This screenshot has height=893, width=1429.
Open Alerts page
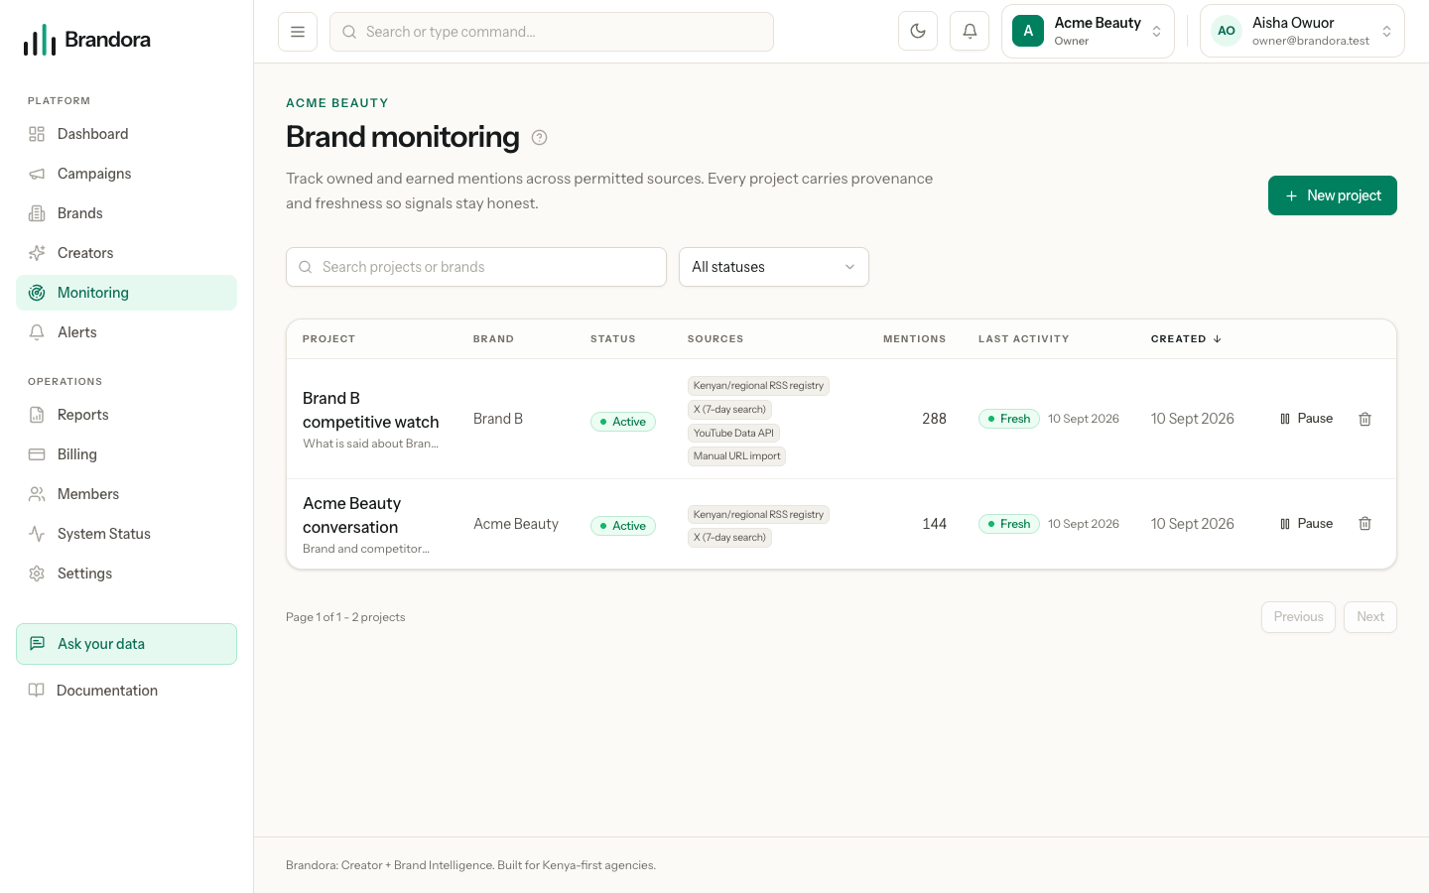coord(126,332)
